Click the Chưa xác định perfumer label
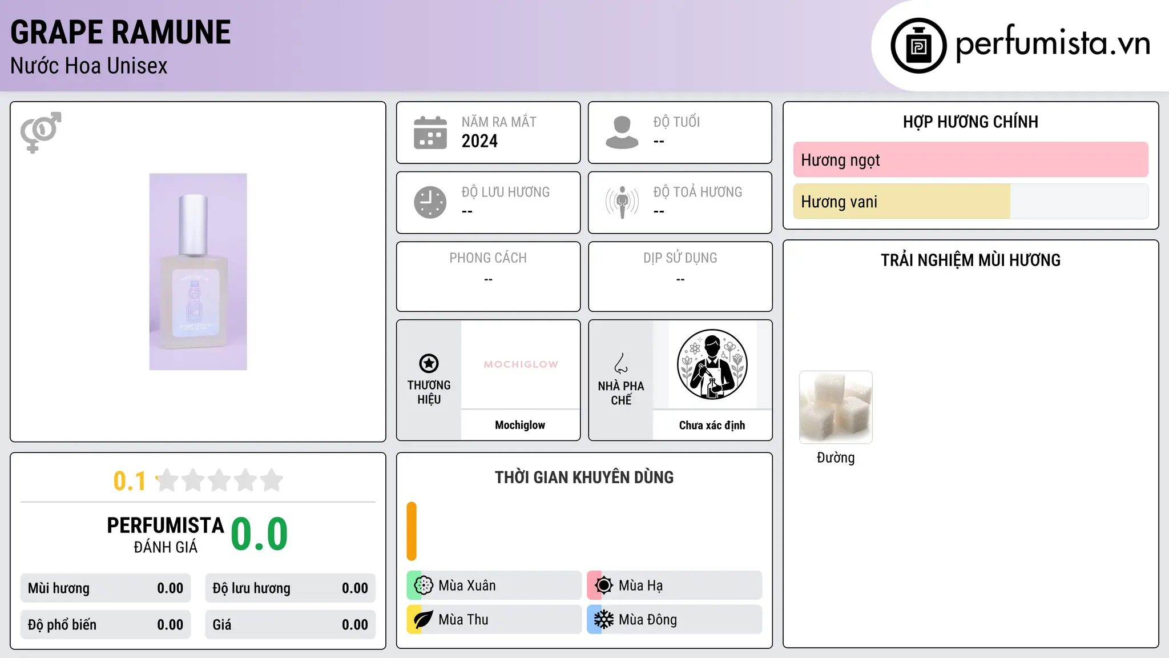 pyautogui.click(x=712, y=426)
